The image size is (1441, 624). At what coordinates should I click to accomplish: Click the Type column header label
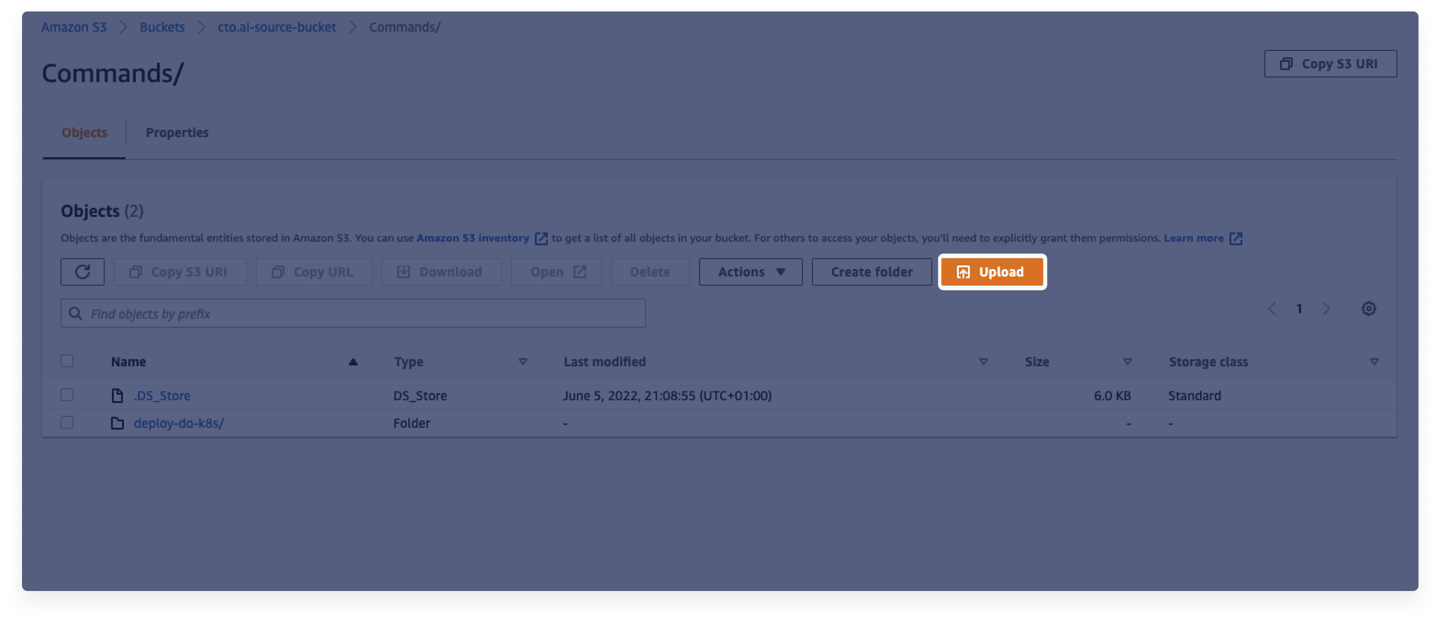tap(408, 362)
